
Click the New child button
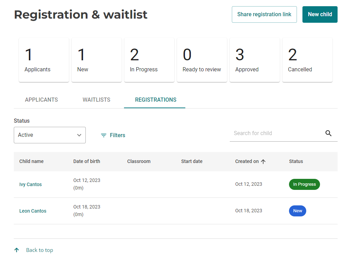click(x=320, y=14)
